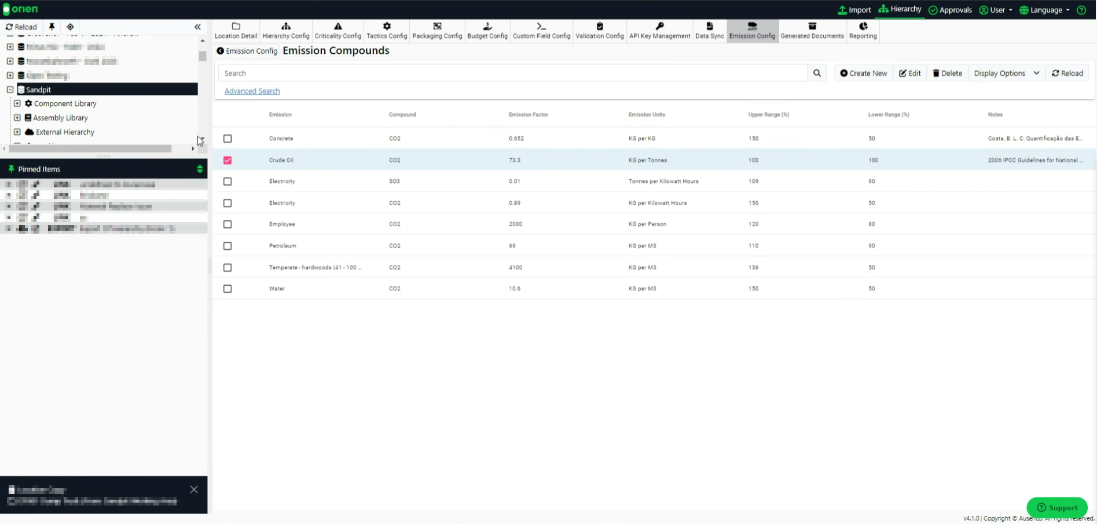Expand the Component Library tree node
Viewport: 1097px width, 524px height.
click(x=17, y=104)
